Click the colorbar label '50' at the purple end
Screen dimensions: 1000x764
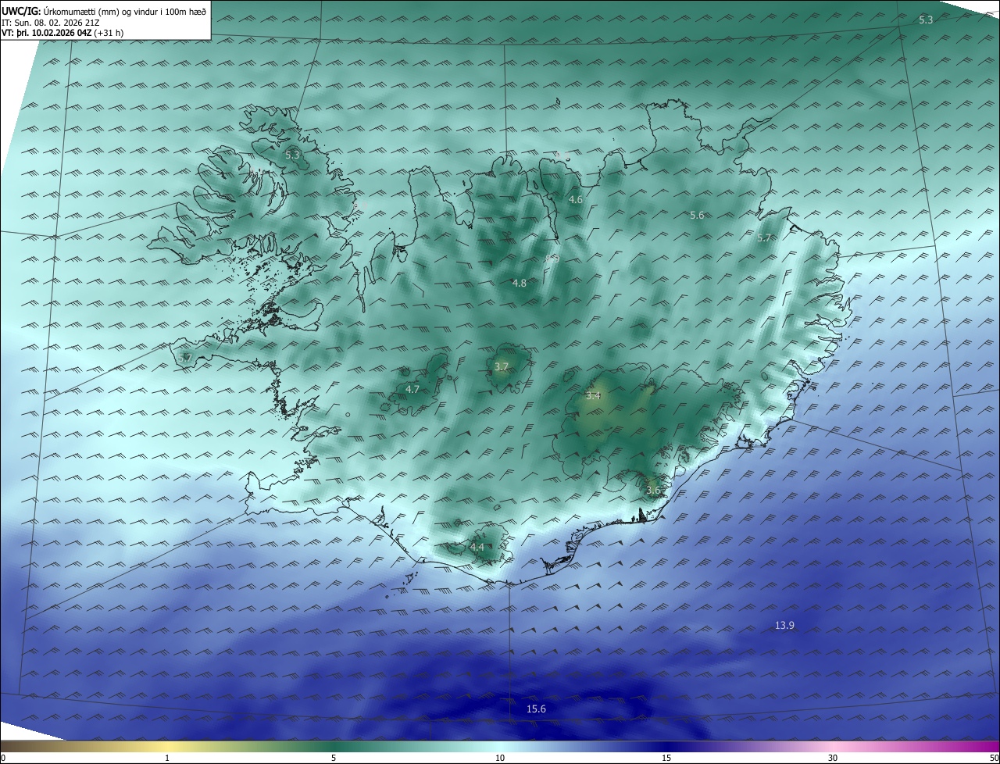point(994,758)
